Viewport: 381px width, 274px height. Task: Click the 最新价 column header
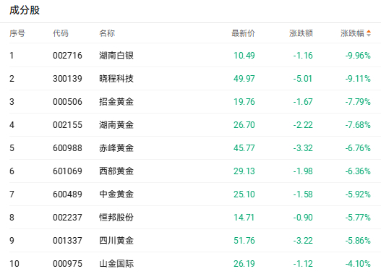tap(243, 33)
